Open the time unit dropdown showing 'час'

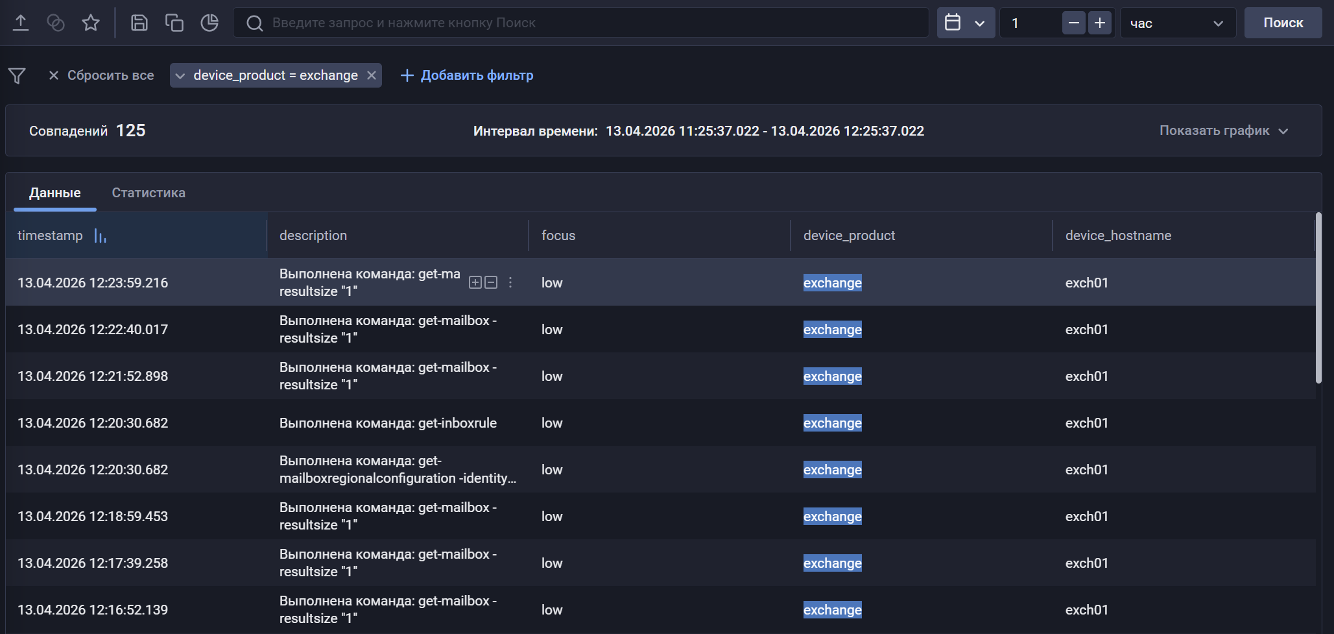tap(1177, 23)
